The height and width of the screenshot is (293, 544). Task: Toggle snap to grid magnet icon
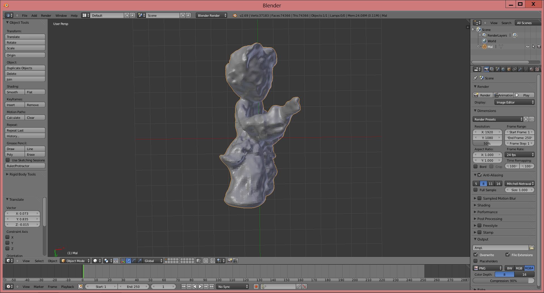pyautogui.click(x=213, y=260)
